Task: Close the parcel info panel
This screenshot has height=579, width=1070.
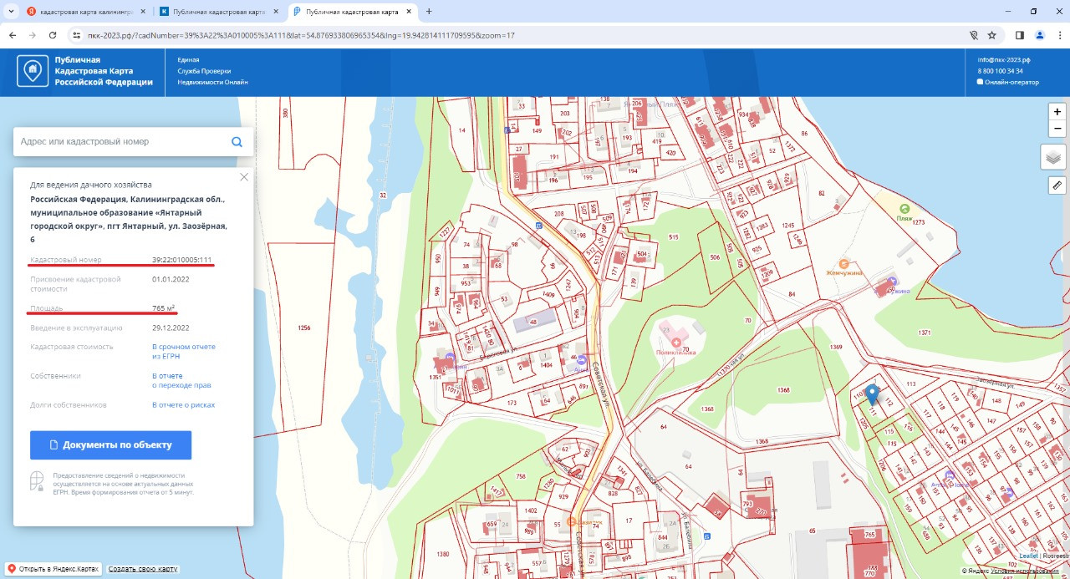Action: tap(244, 177)
